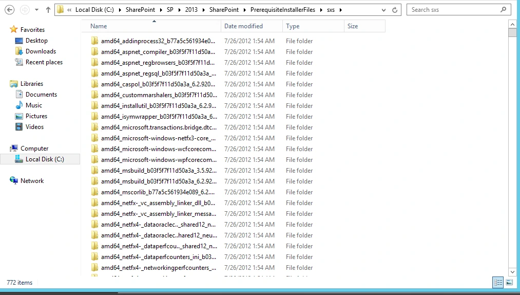The width and height of the screenshot is (520, 295).
Task: Select folder icon of amd64_isymwrapper folder
Action: pos(94,116)
